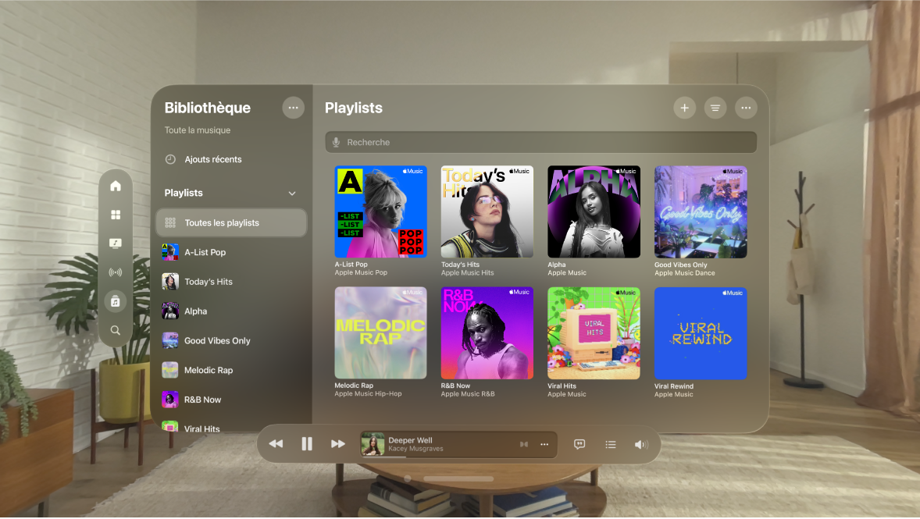Open the sort filter menu above the playlists
Screen dimensions: 920x519
pyautogui.click(x=715, y=108)
